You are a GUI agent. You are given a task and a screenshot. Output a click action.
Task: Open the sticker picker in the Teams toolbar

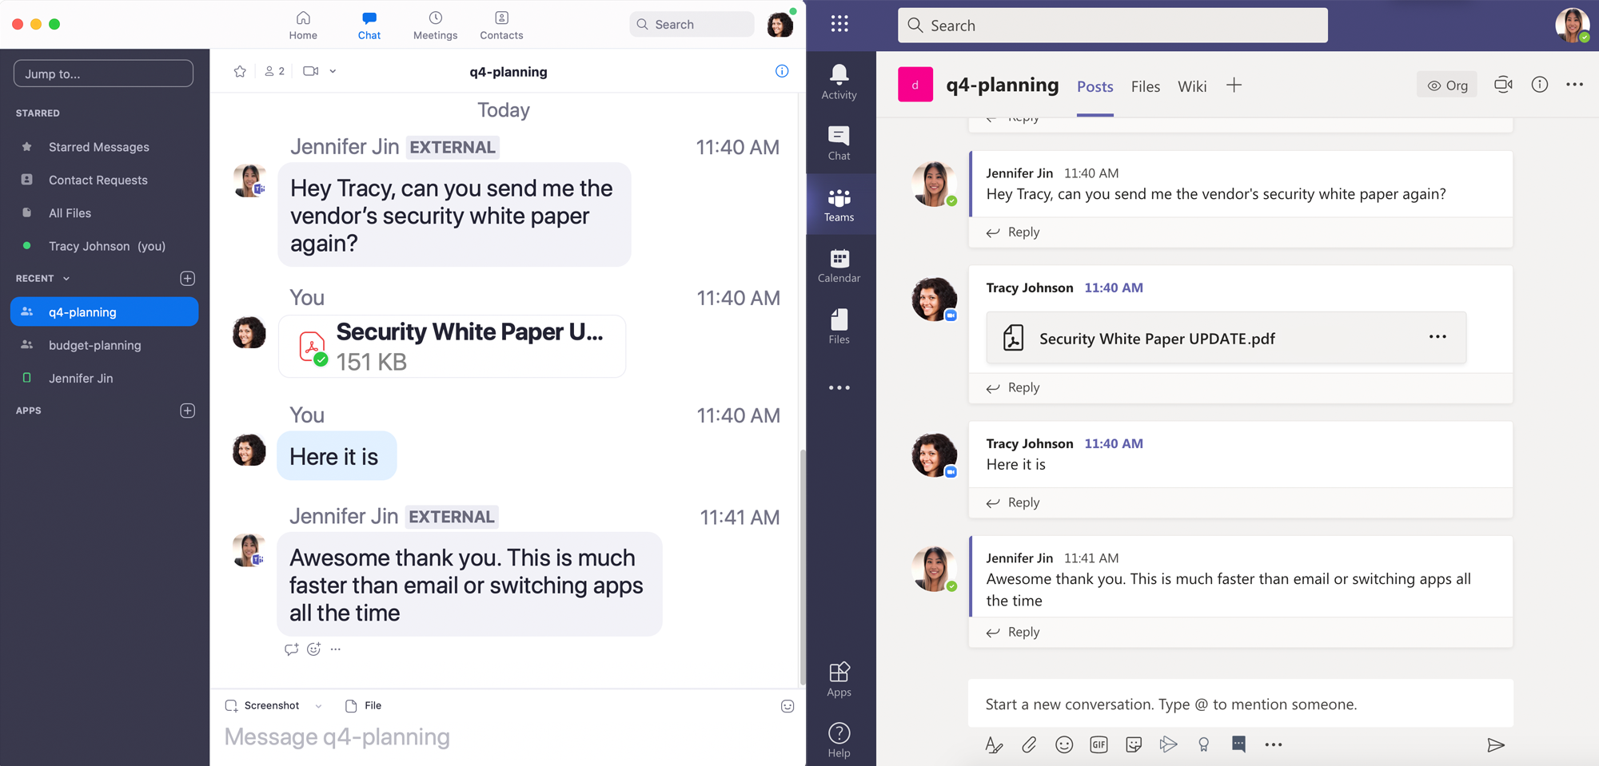(1133, 744)
